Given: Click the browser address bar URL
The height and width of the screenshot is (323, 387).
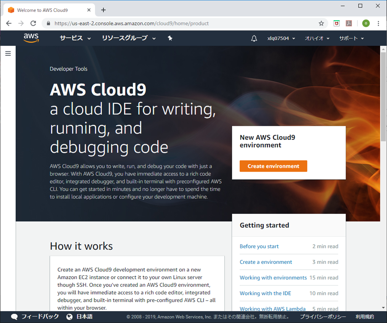Looking at the screenshot, I should (x=131, y=24).
